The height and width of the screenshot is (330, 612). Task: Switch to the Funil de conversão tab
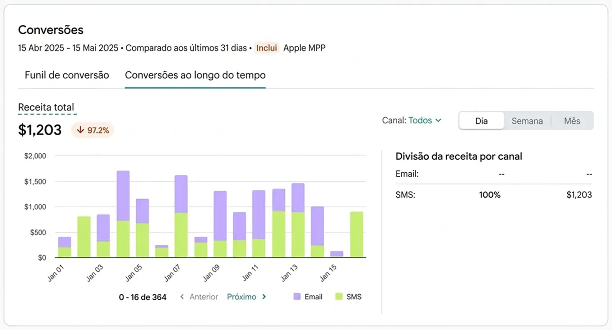coord(66,75)
